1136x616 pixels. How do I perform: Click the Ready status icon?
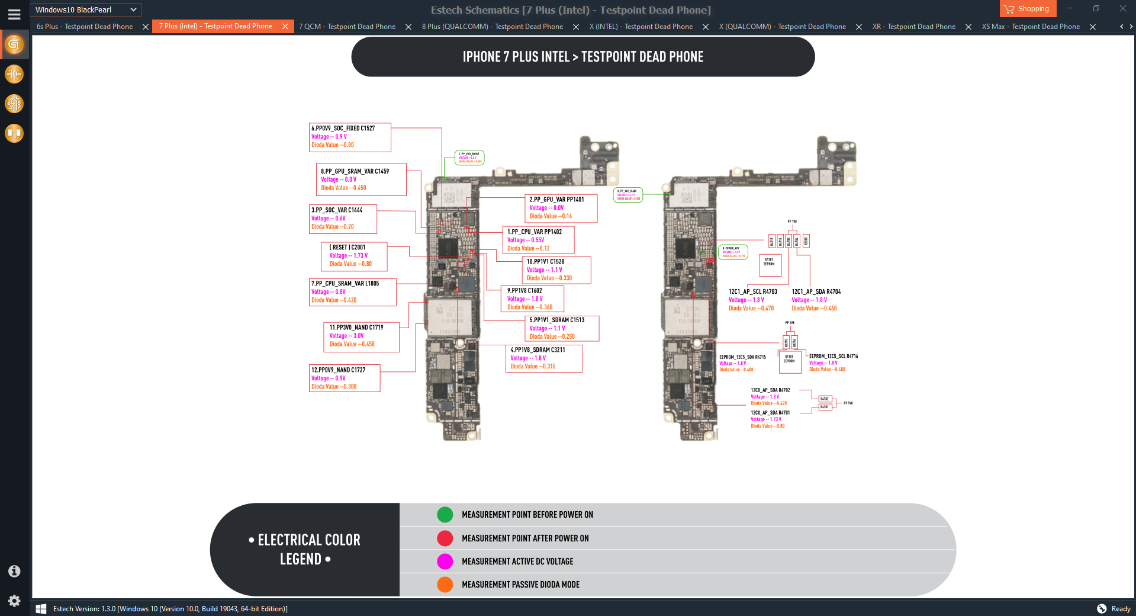click(x=1102, y=609)
